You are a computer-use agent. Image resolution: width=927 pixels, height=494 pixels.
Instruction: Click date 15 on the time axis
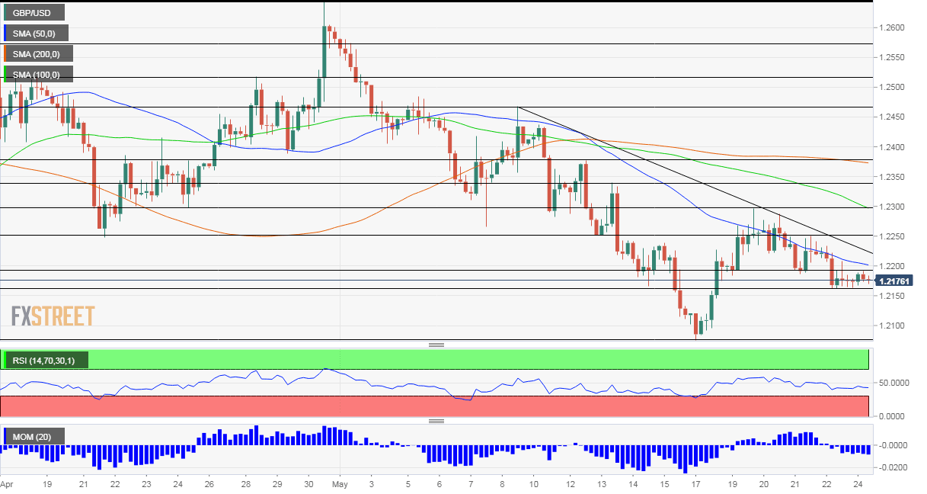[x=665, y=484]
